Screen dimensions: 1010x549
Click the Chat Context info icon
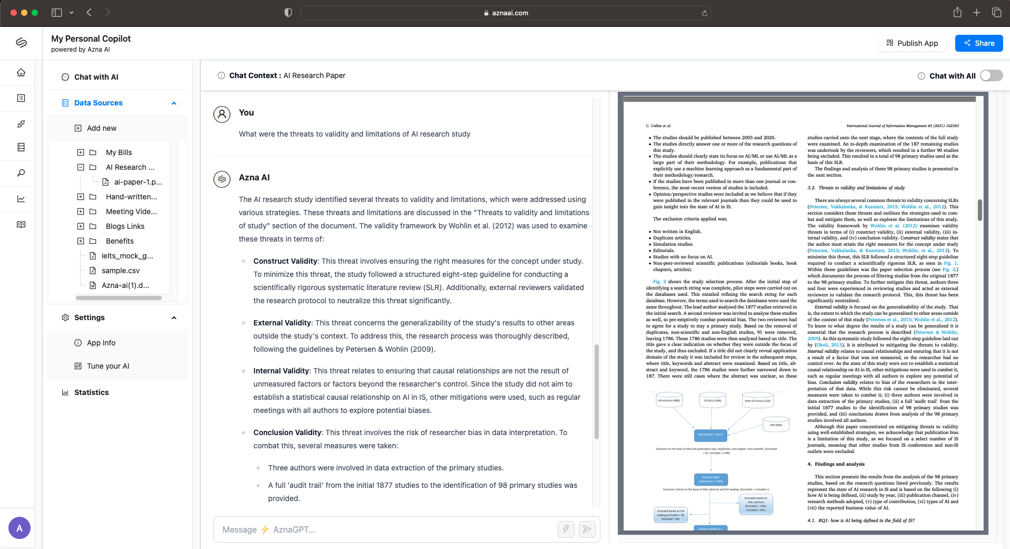click(x=221, y=75)
